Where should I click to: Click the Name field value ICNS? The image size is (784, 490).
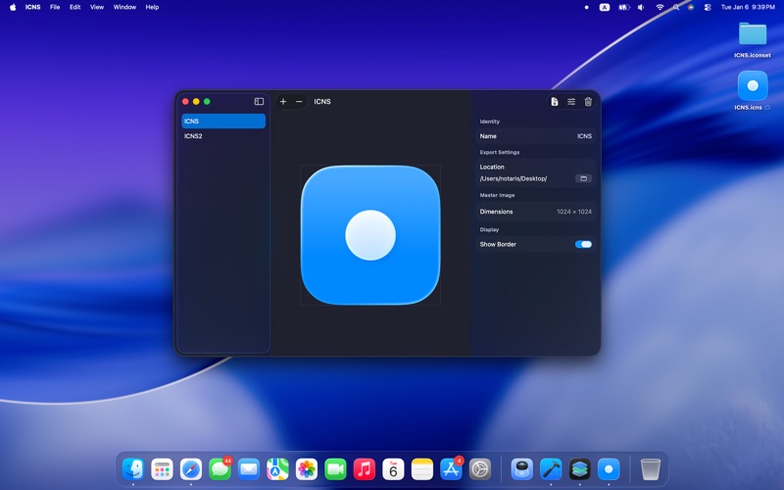[584, 136]
